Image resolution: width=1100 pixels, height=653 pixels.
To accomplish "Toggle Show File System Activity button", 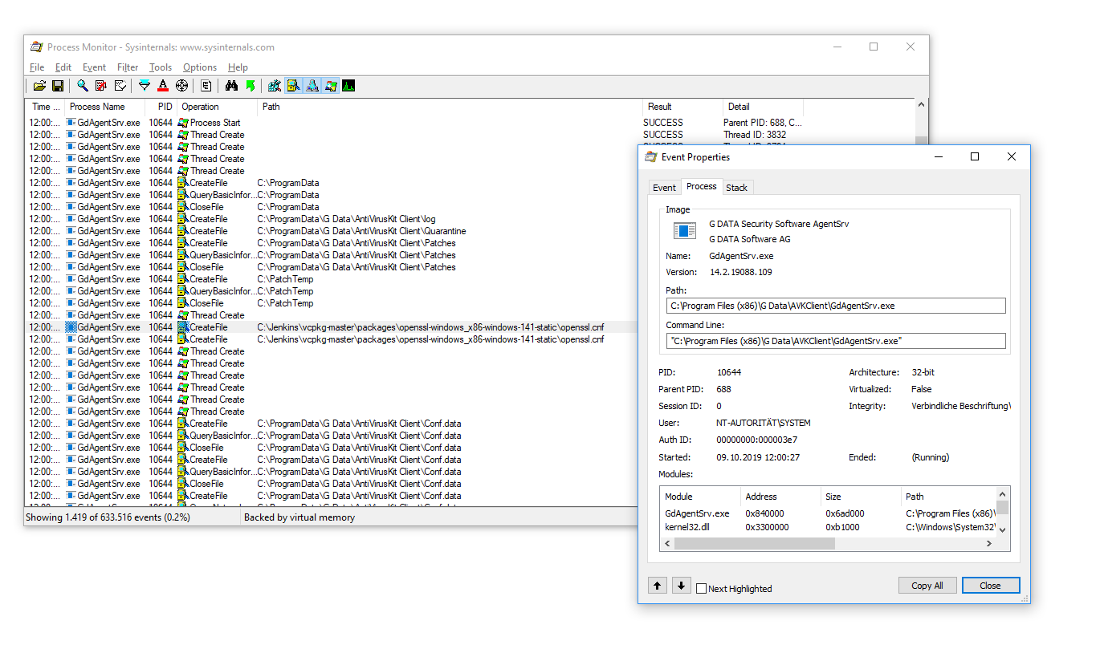I will coord(293,86).
